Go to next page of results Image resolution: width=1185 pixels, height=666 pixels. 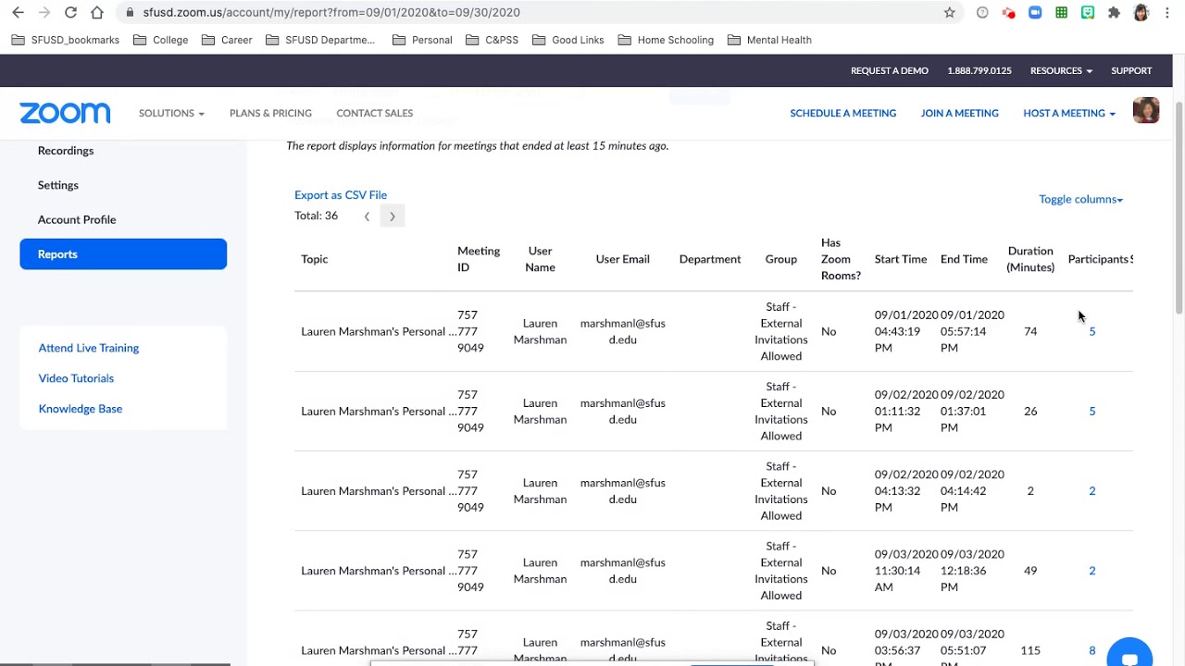tap(392, 216)
